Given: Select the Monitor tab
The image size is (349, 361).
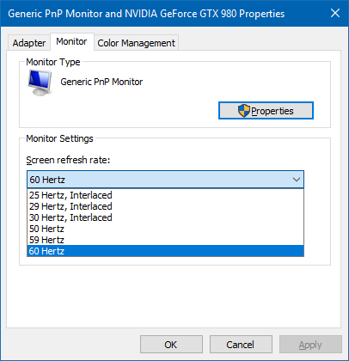Looking at the screenshot, I should click(71, 42).
